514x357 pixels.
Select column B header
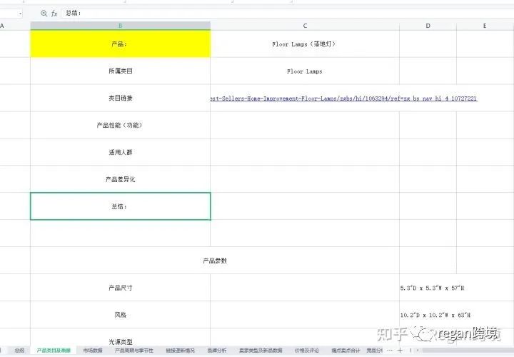click(x=121, y=26)
